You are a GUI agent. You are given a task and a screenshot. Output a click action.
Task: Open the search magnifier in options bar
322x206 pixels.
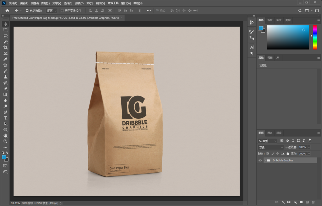300,11
